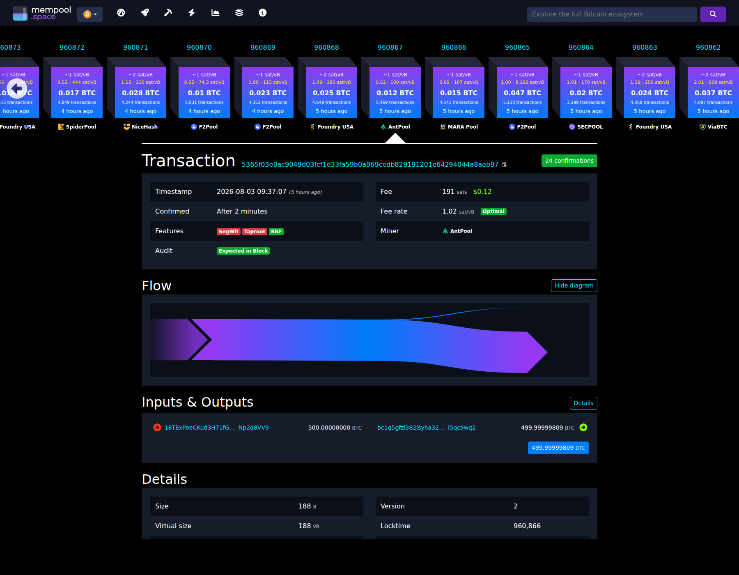The width and height of the screenshot is (739, 575).
Task: Open block 960868 number link
Action: click(x=326, y=47)
